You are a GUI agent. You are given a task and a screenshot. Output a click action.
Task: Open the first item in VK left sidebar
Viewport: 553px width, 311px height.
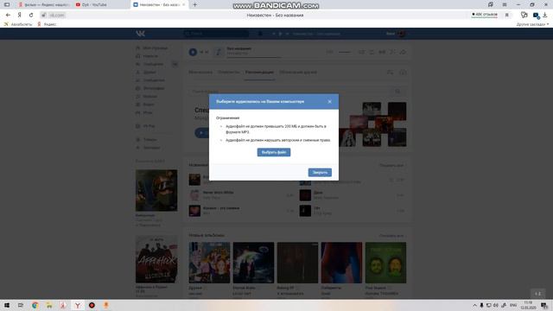[152, 48]
